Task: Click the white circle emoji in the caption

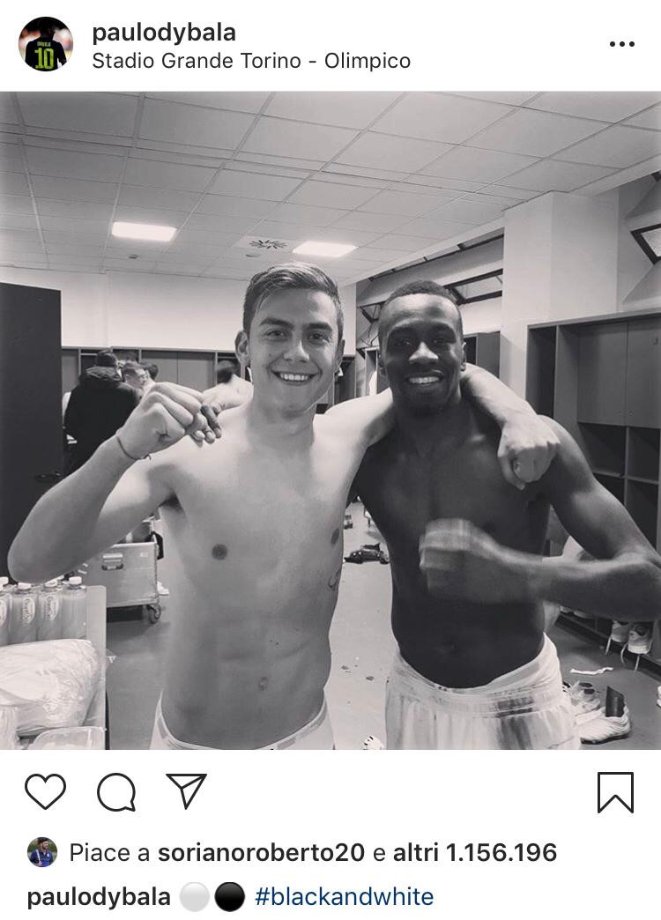Action: click(195, 897)
